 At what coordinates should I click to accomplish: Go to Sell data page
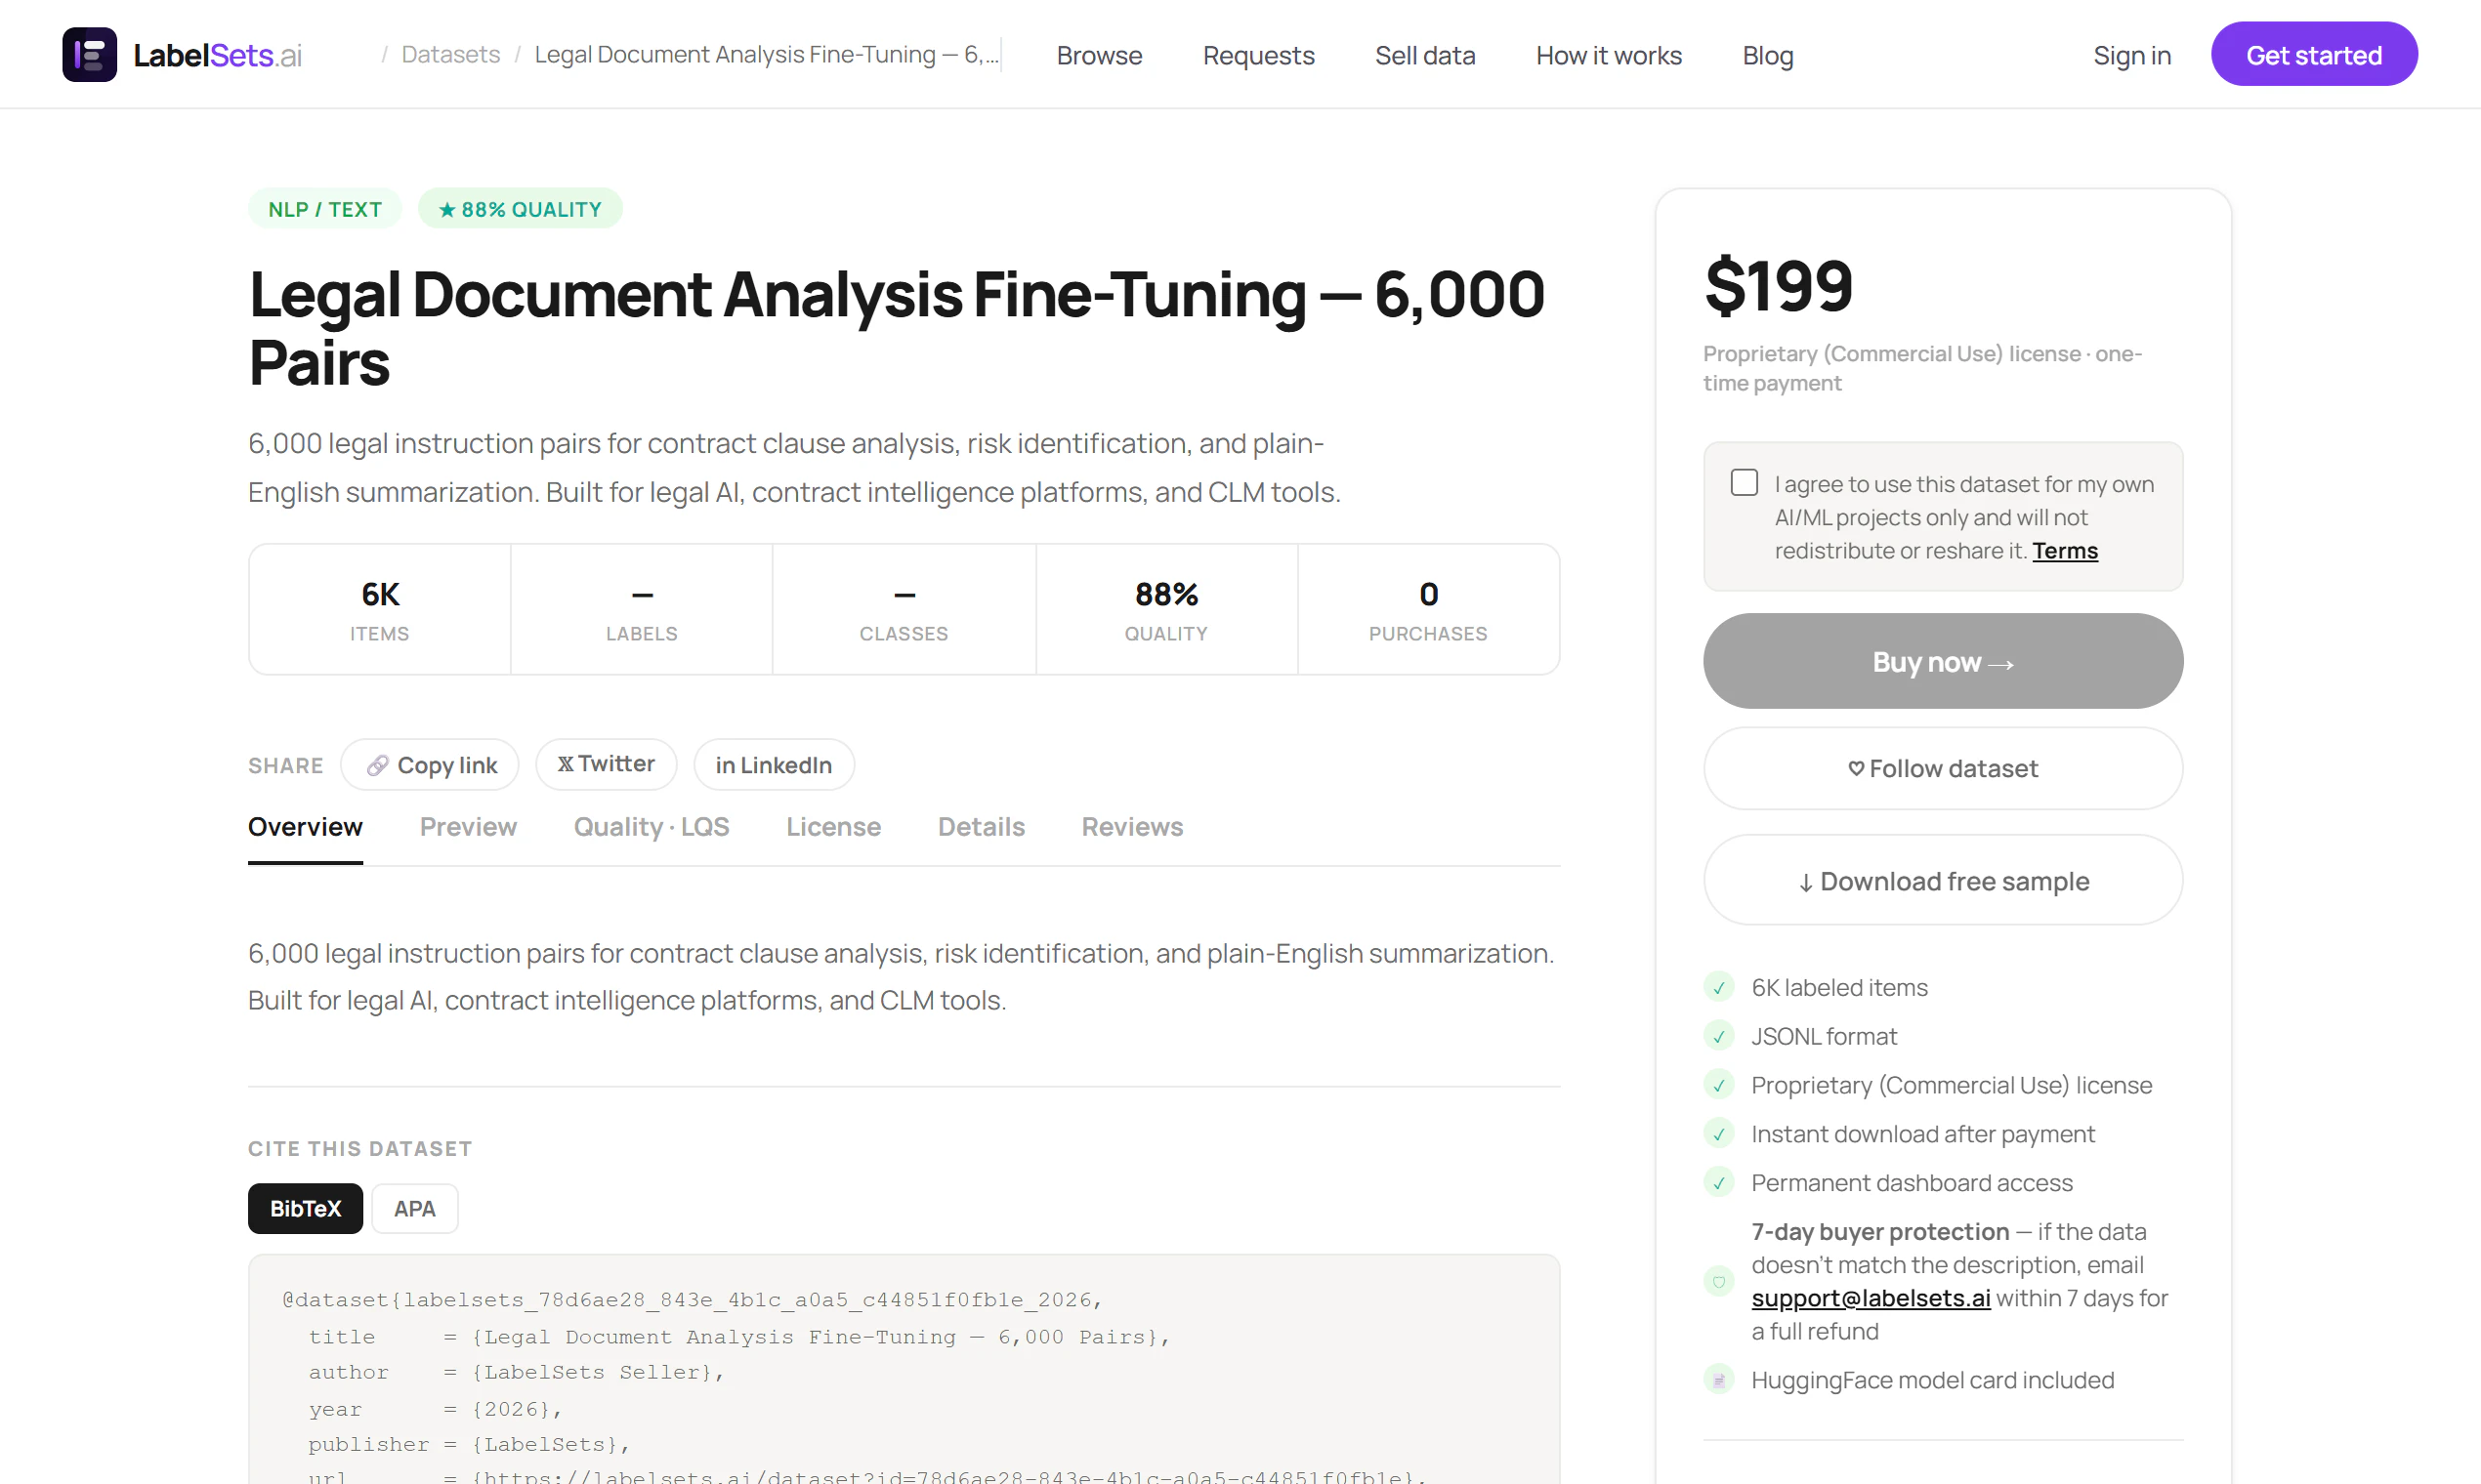click(1424, 55)
